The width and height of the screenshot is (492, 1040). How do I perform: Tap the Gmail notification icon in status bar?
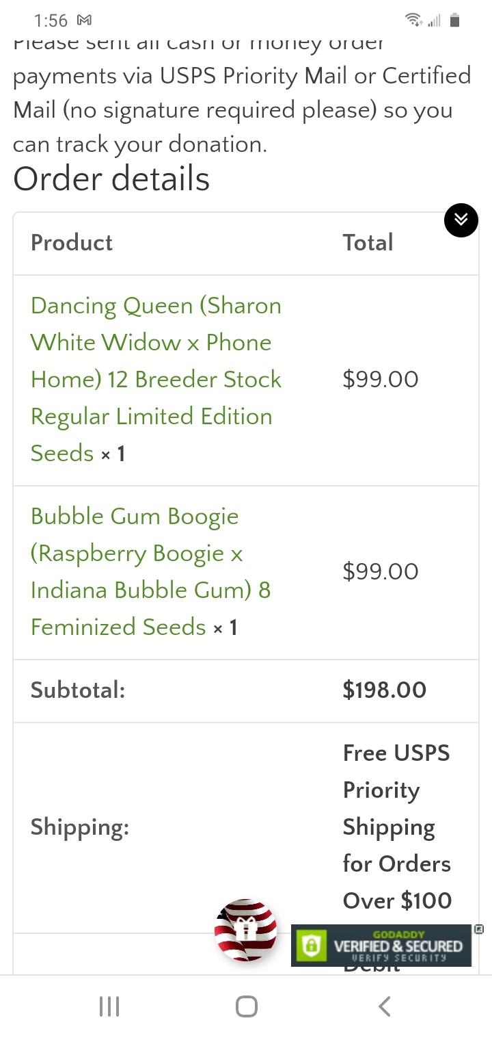(x=84, y=21)
